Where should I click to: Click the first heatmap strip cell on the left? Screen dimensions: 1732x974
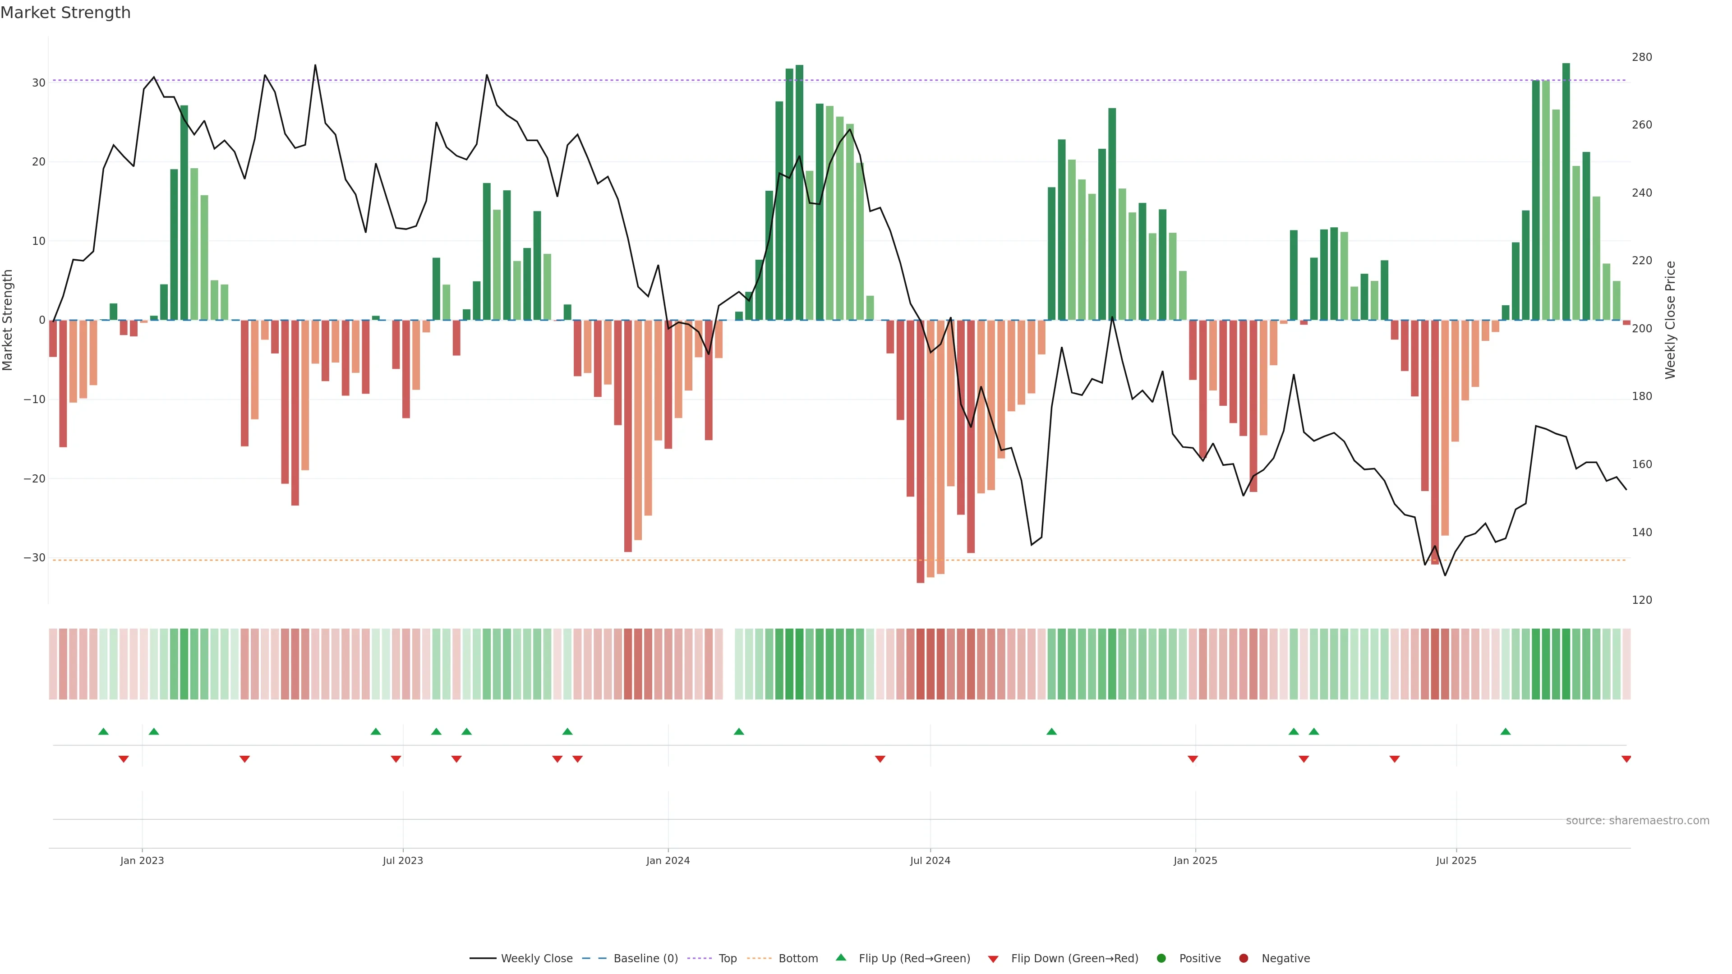(x=53, y=664)
